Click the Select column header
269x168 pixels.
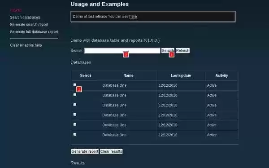tap(86, 75)
